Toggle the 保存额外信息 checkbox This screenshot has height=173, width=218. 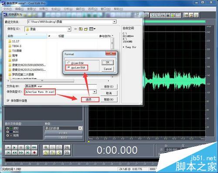(8, 100)
